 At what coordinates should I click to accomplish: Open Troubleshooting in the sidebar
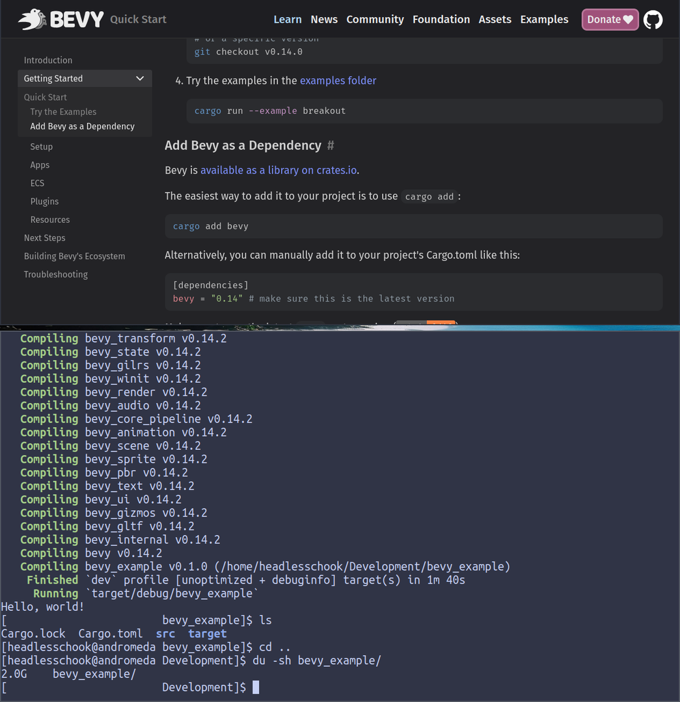pos(55,274)
